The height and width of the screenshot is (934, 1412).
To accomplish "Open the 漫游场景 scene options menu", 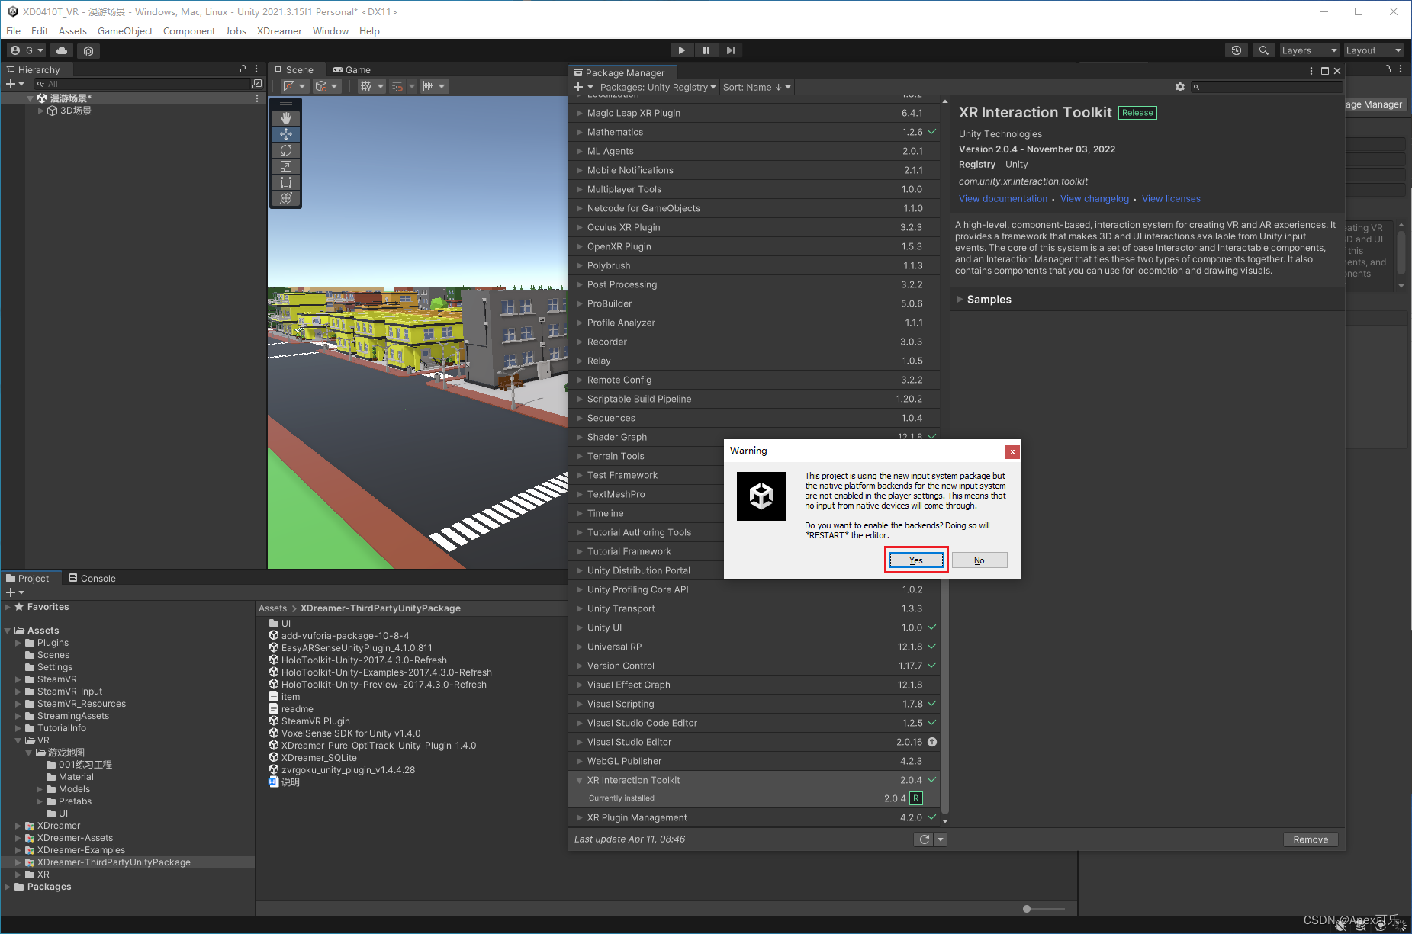I will [x=257, y=98].
